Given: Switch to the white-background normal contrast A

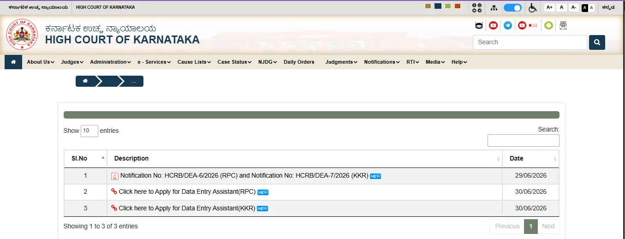Looking at the screenshot, I should 591,7.
